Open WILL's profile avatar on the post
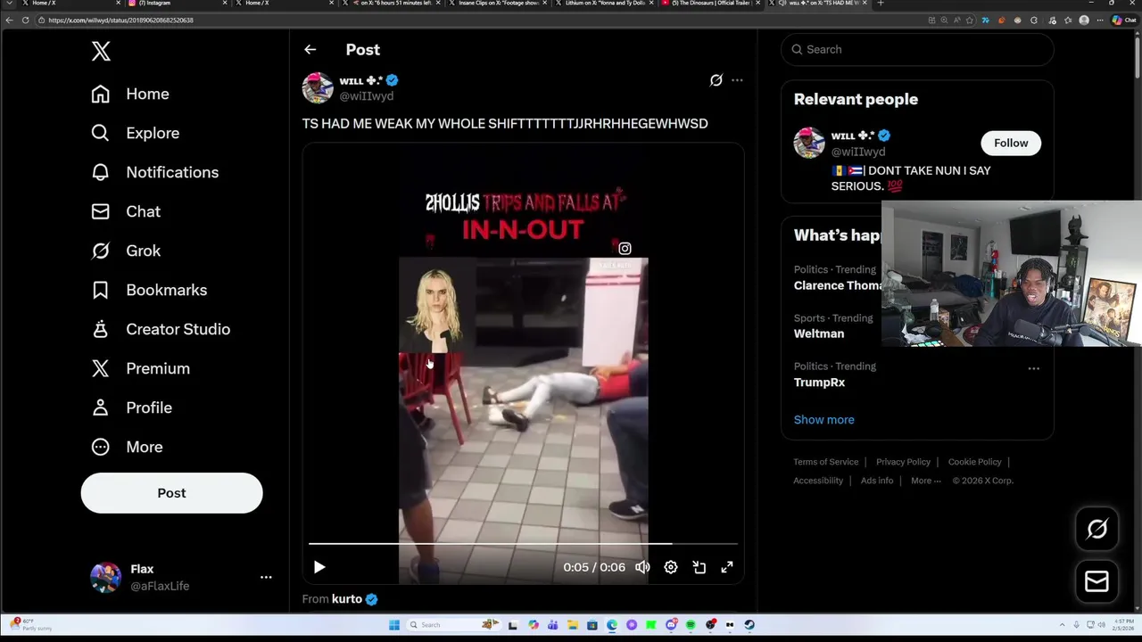 click(x=318, y=88)
